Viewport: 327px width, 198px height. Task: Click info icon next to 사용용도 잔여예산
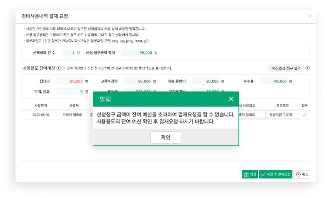[x=58, y=68]
